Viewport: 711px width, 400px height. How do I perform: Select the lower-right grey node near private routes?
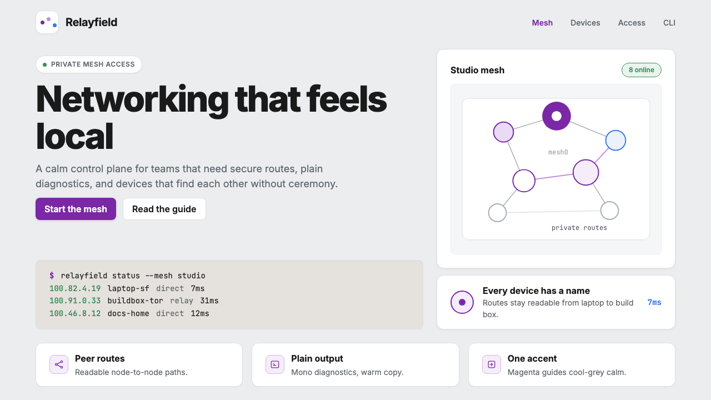click(x=609, y=211)
